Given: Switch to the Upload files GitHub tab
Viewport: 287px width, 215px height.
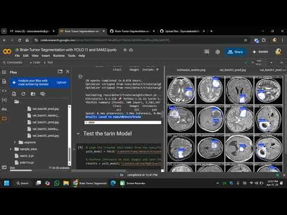Looking at the screenshot, I should [182, 31].
